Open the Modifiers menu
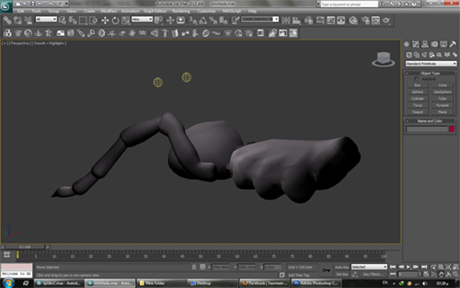Screen dimensions: 460x288 [x=109, y=11]
